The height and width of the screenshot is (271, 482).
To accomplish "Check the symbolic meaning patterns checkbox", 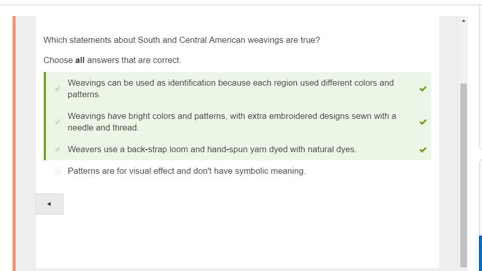I will pyautogui.click(x=57, y=171).
